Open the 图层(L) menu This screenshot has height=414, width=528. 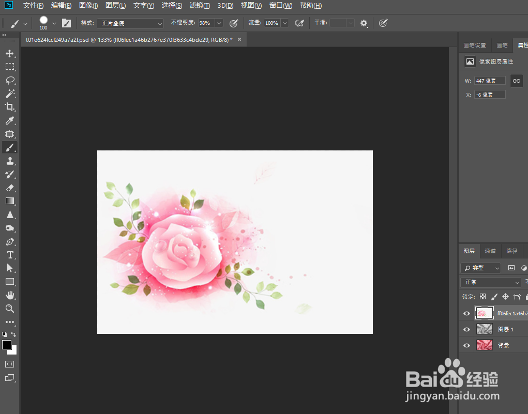(115, 5)
